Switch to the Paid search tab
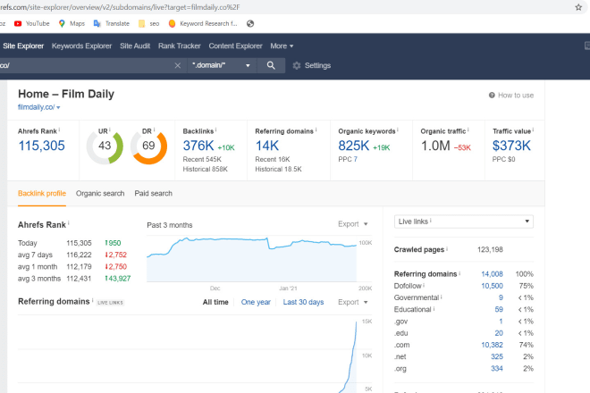This screenshot has height=393, width=590. (x=154, y=193)
